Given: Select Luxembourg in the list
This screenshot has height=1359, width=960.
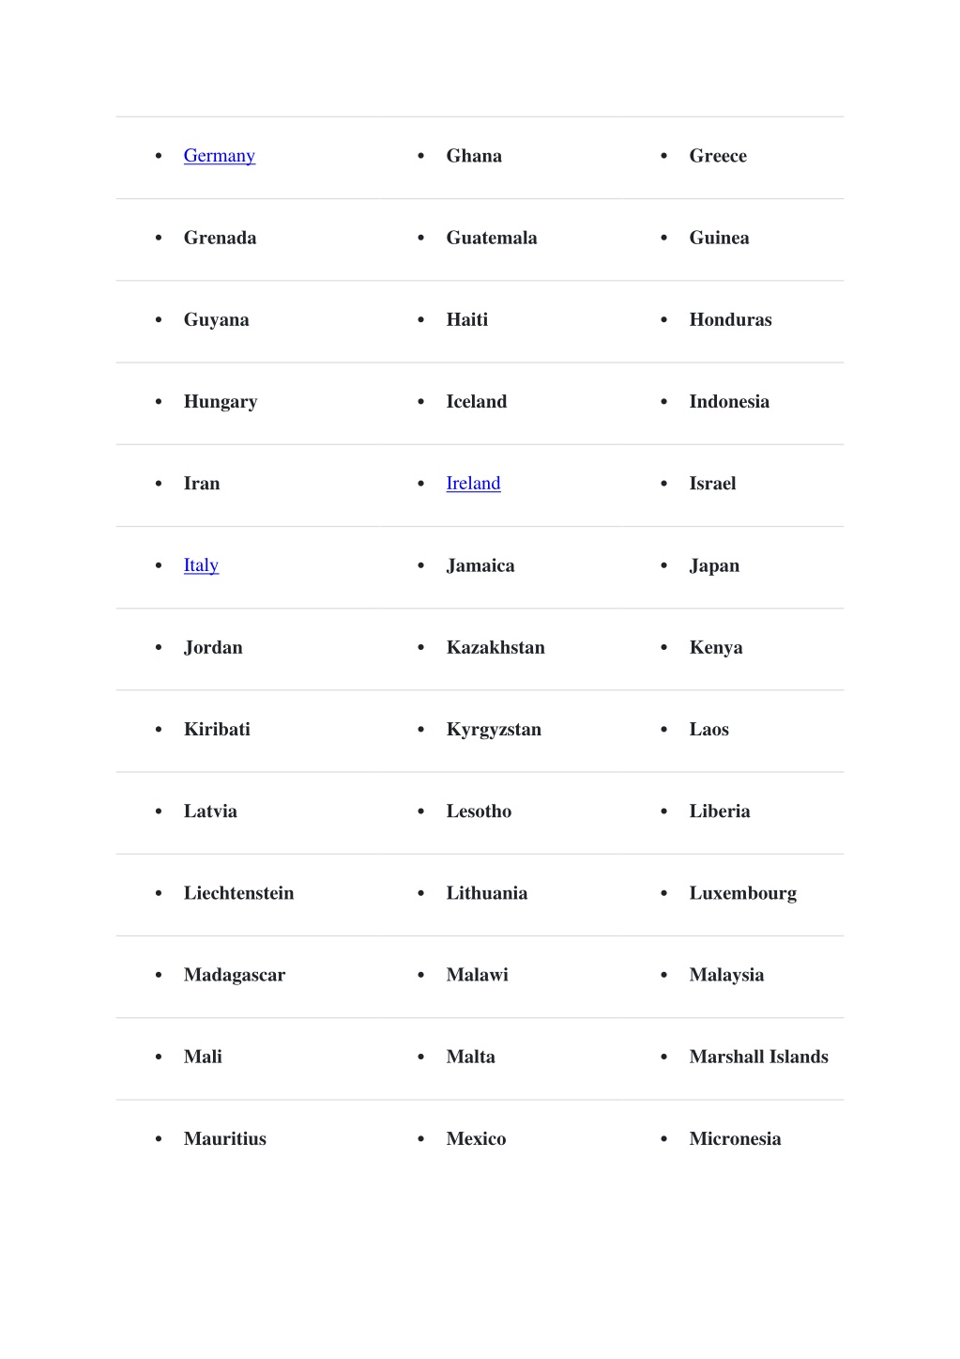Looking at the screenshot, I should pyautogui.click(x=743, y=893).
